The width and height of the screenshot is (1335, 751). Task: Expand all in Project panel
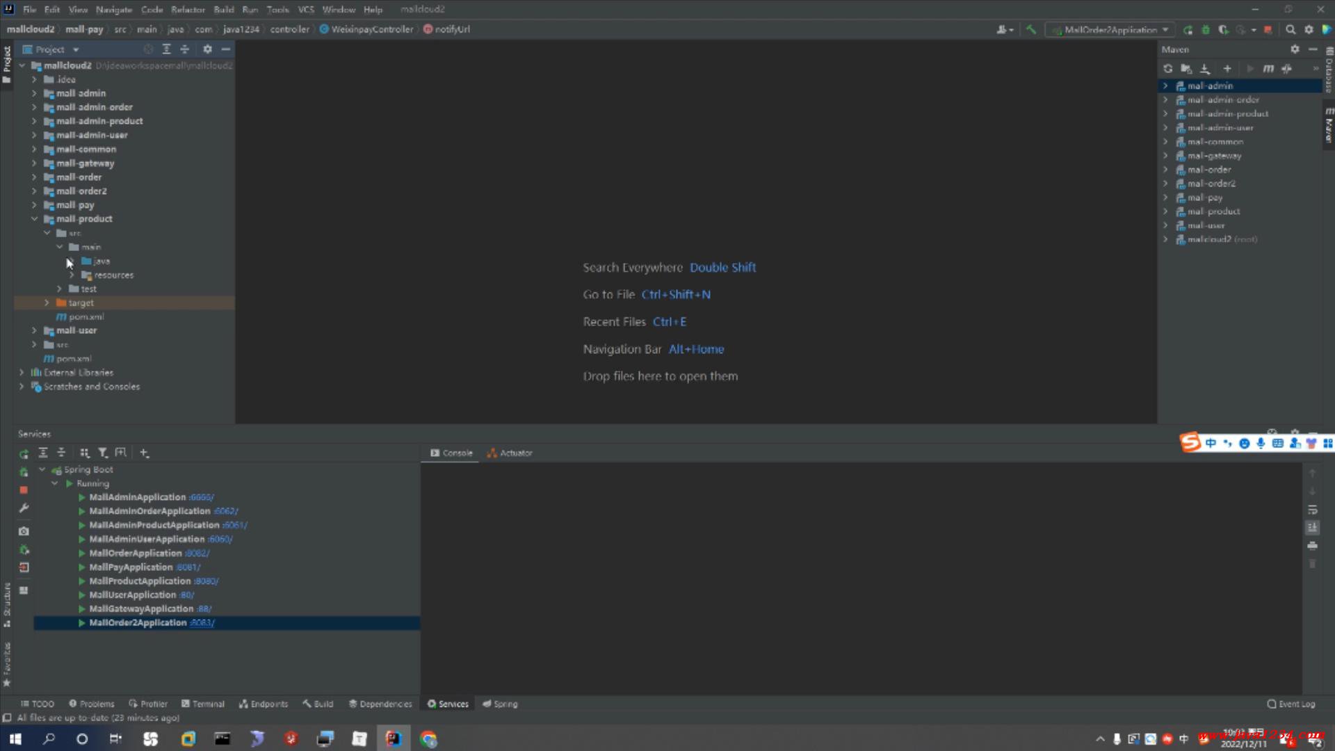(166, 49)
